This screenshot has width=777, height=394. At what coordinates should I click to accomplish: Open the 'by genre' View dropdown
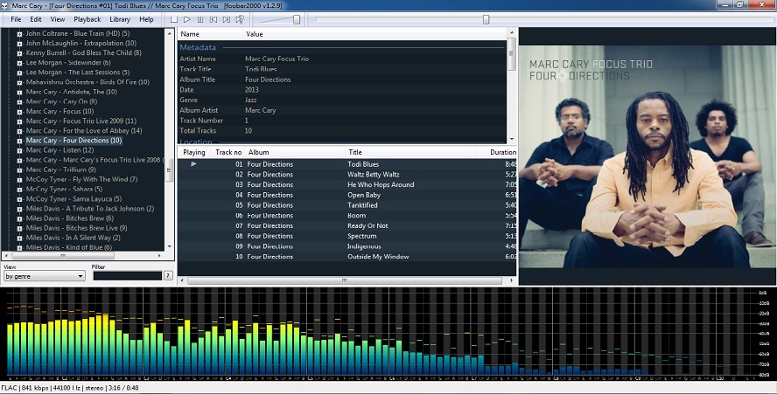coord(44,276)
